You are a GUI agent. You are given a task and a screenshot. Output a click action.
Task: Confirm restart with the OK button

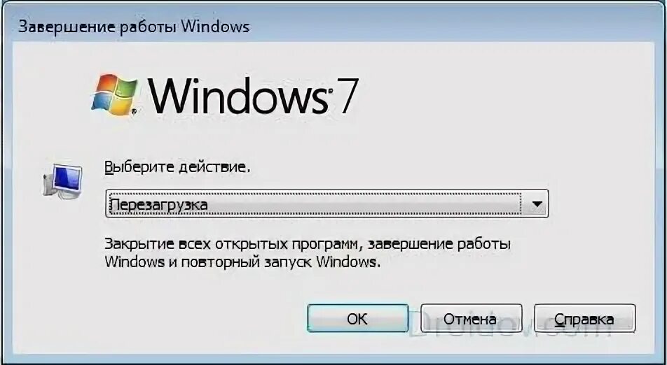358,318
